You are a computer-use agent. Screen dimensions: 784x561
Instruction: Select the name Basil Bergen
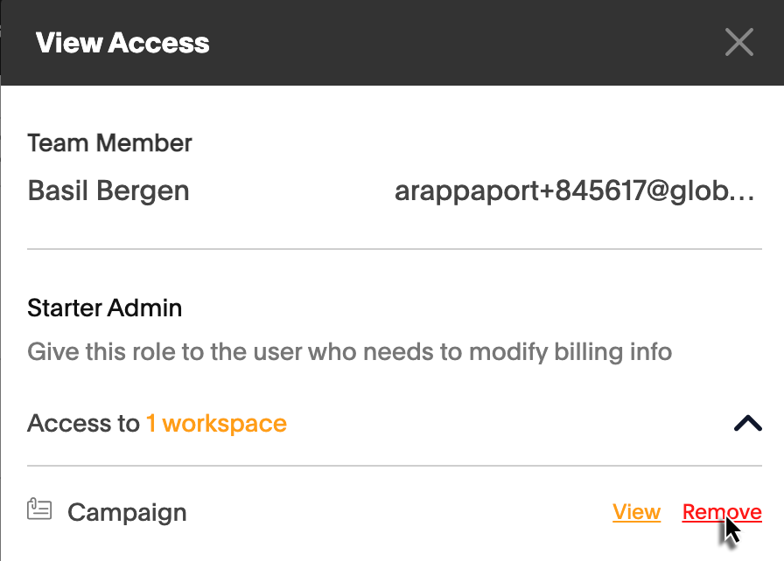pyautogui.click(x=108, y=190)
